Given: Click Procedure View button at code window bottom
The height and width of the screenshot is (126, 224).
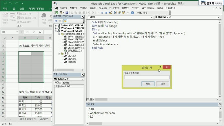Looking at the screenshot, I should (x=88, y=99).
